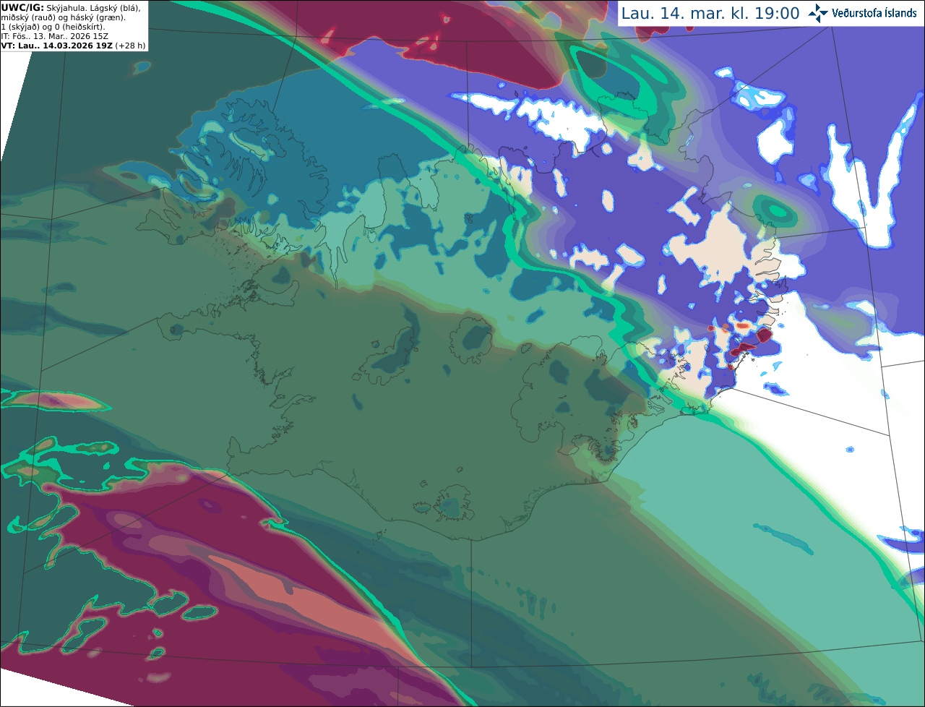Screen dimensions: 925x707
Task: Click the "(+28 h)" forecast offset text
Action: pyautogui.click(x=130, y=46)
